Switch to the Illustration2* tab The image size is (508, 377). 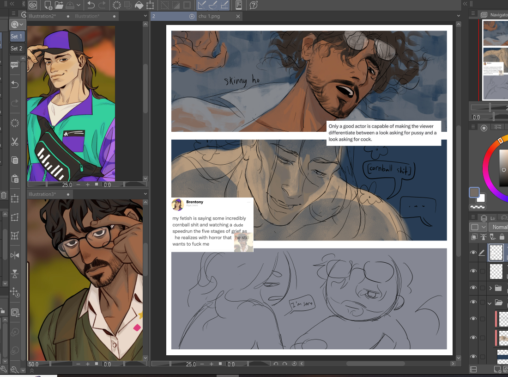point(42,16)
